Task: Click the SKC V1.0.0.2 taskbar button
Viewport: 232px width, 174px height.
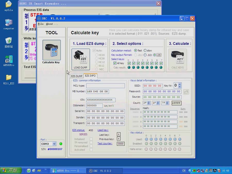Action: click(x=104, y=171)
